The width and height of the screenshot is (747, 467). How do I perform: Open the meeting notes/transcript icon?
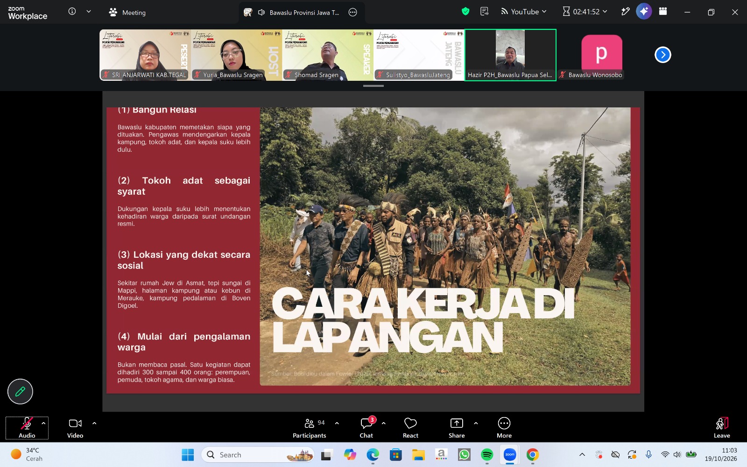click(x=485, y=12)
